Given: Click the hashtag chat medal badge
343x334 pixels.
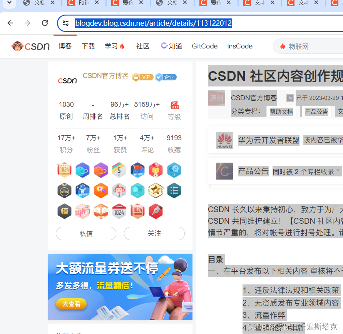Looking at the screenshot, I should 174,170.
